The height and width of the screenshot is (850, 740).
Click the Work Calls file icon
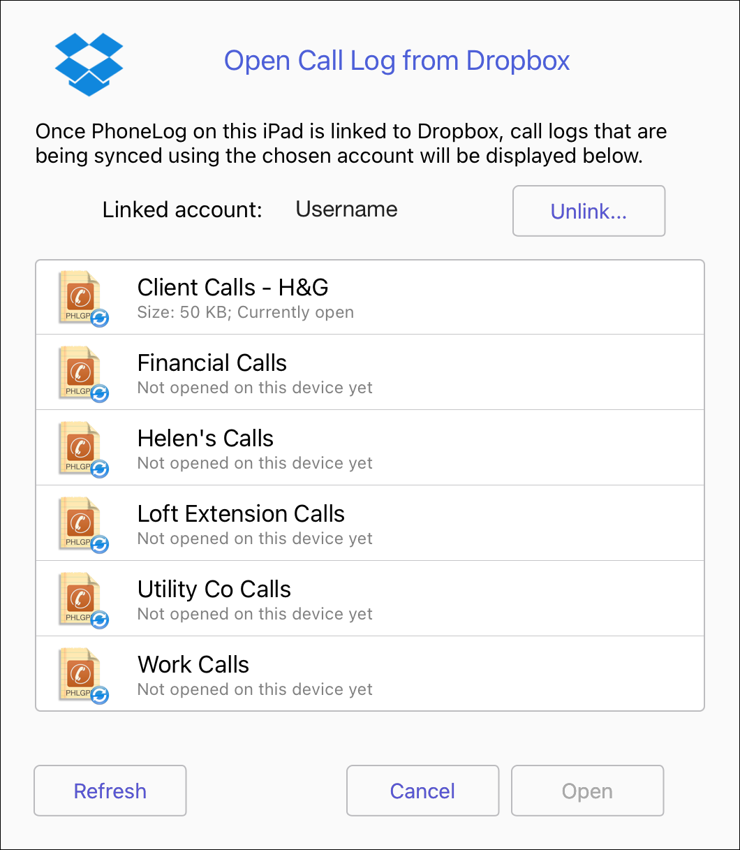point(84,675)
